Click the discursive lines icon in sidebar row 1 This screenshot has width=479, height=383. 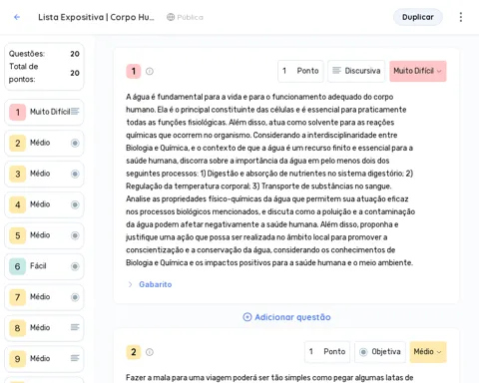point(75,112)
